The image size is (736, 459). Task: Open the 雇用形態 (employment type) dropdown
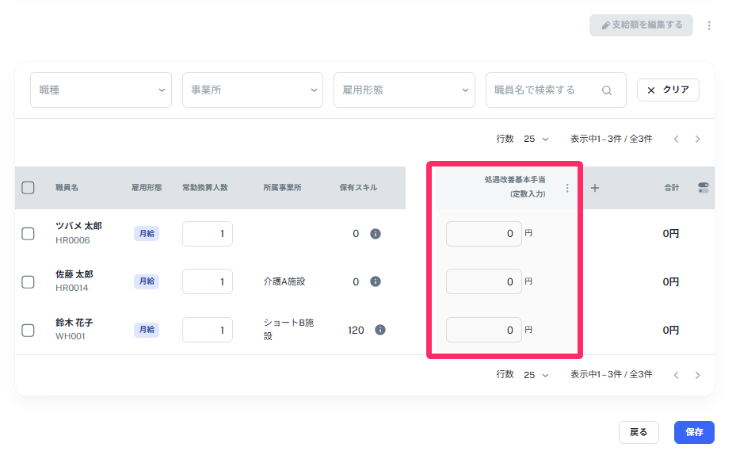[x=404, y=90]
